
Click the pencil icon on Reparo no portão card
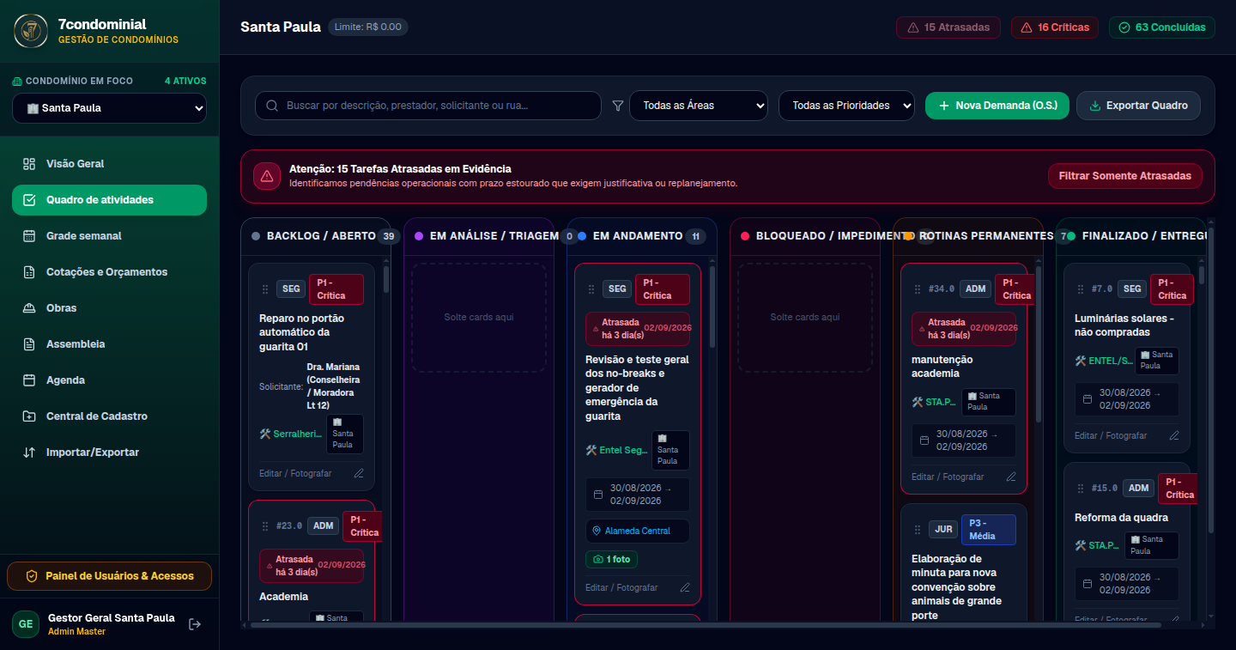[359, 473]
